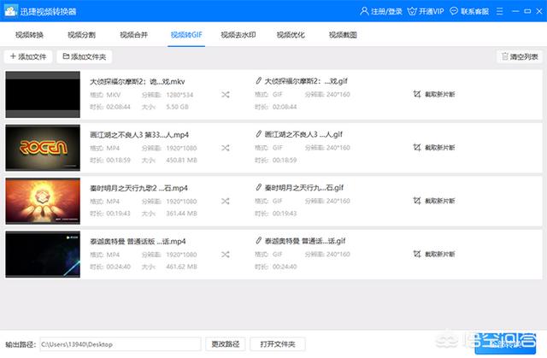Click the 1280*534 resolution value
The width and height of the screenshot is (547, 358).
pyautogui.click(x=179, y=95)
